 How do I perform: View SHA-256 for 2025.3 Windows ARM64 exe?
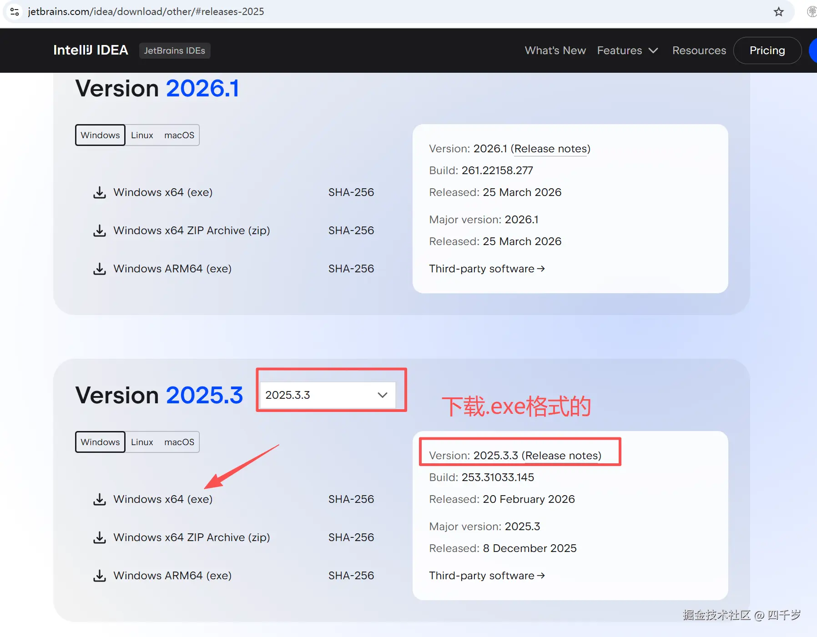click(x=351, y=576)
